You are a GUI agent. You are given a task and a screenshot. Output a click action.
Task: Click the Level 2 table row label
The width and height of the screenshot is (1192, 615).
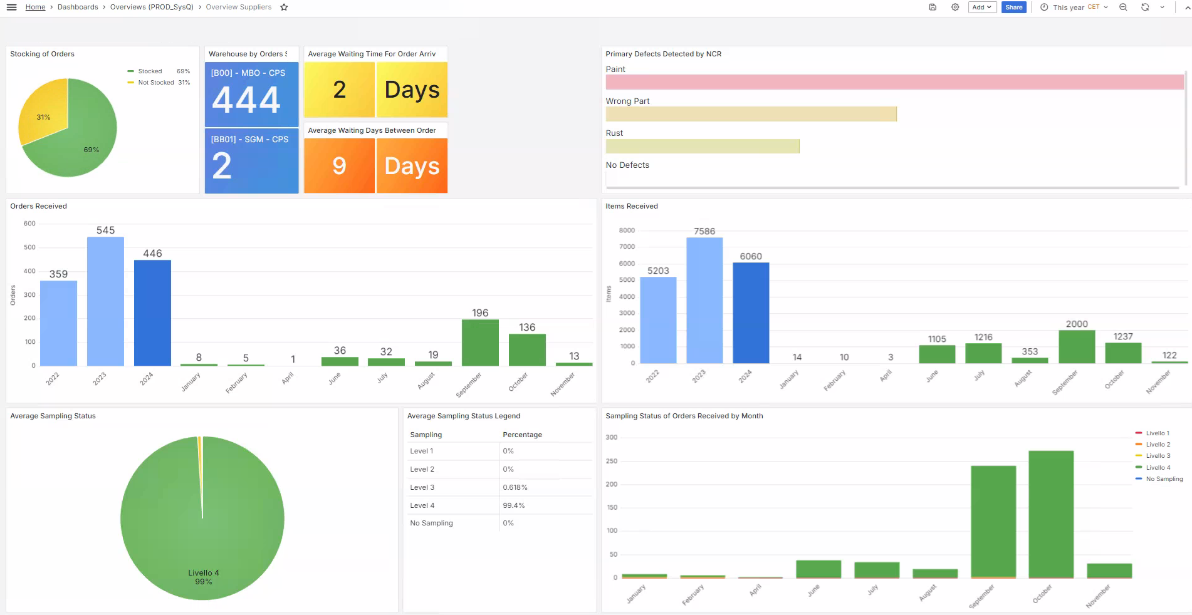(x=422, y=469)
